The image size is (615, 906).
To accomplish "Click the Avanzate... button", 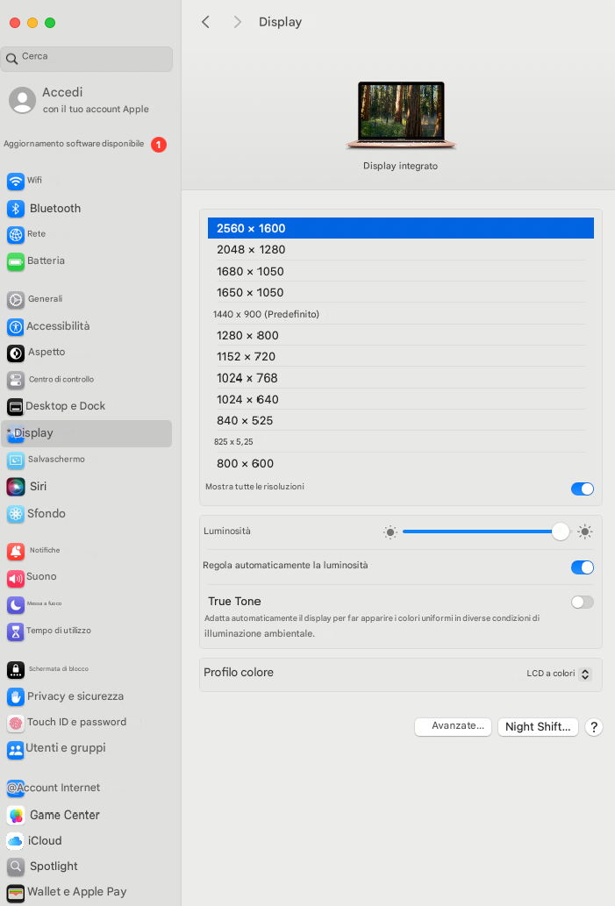I will pyautogui.click(x=454, y=726).
